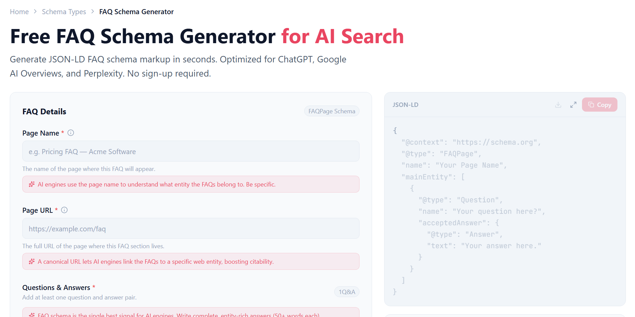Click the copy-pages icon inside the Copy button
The image size is (635, 317).
click(x=591, y=105)
